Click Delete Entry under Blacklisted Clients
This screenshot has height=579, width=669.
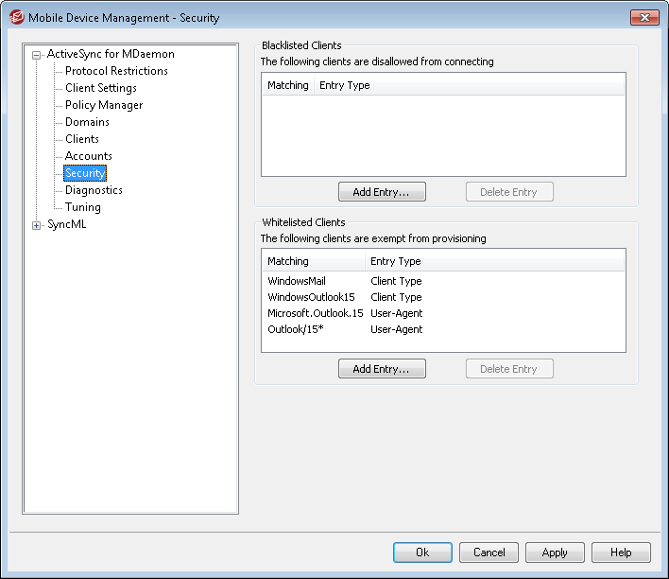point(509,192)
